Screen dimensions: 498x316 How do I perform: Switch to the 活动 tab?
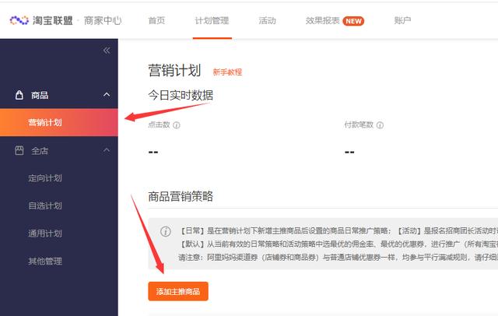pos(267,21)
